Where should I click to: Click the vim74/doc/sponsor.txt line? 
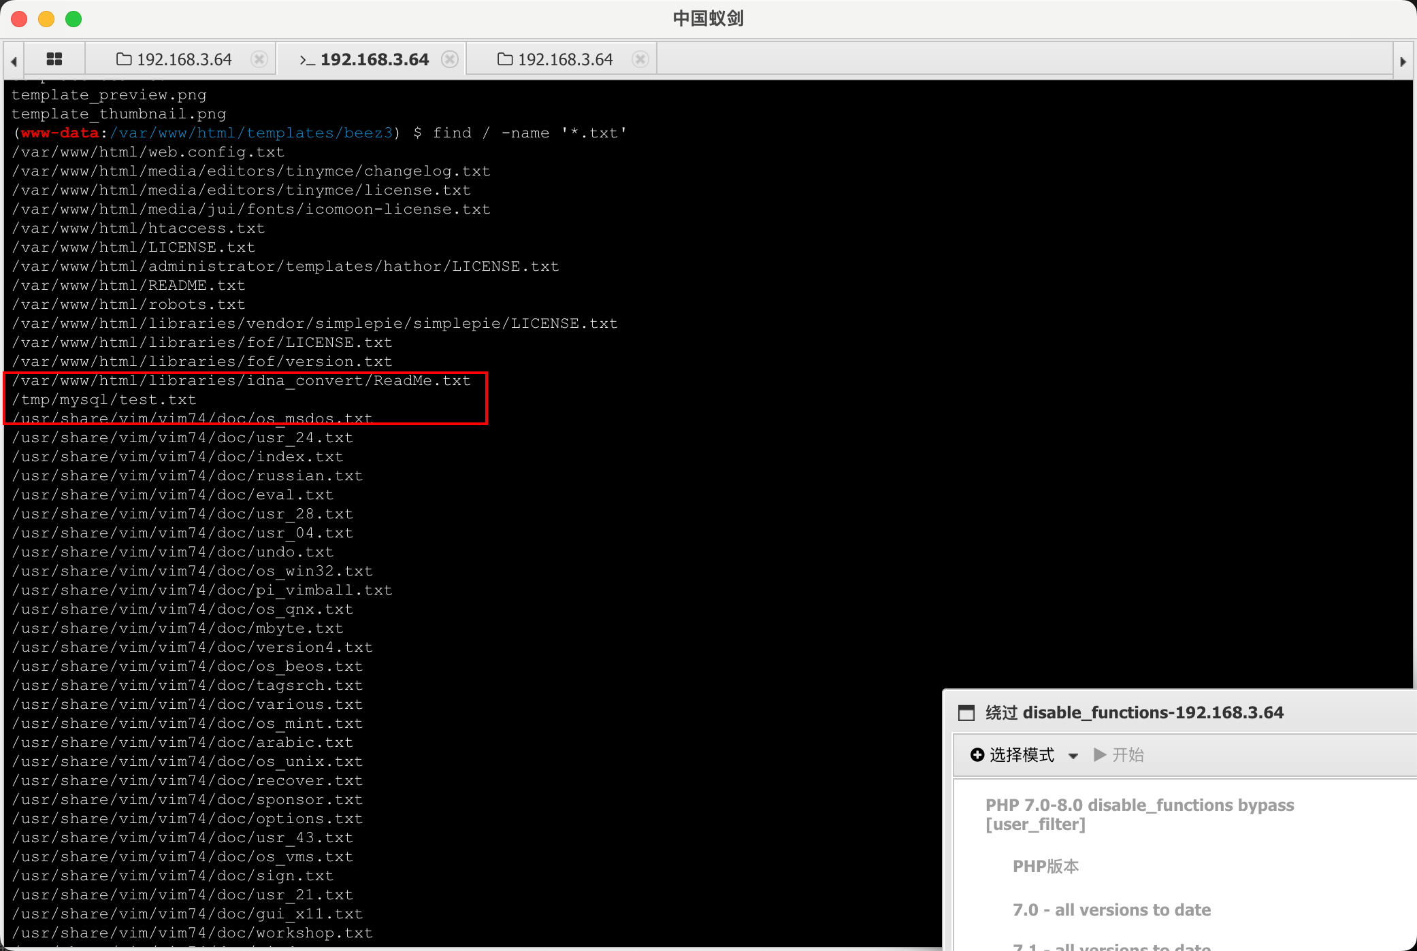[x=187, y=799]
